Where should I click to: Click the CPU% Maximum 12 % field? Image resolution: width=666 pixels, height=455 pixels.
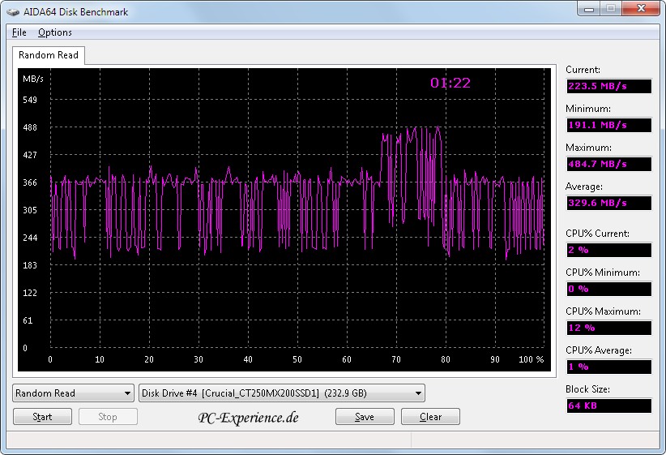coord(608,328)
